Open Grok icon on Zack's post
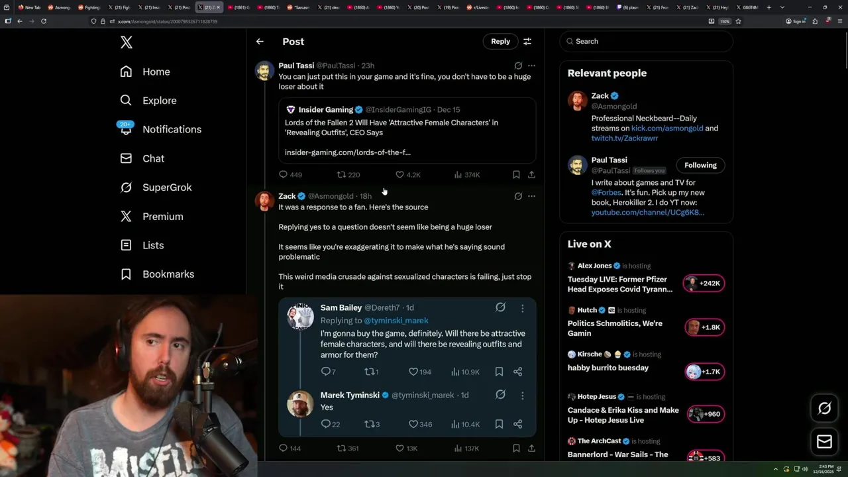The height and width of the screenshot is (477, 848). click(518, 196)
